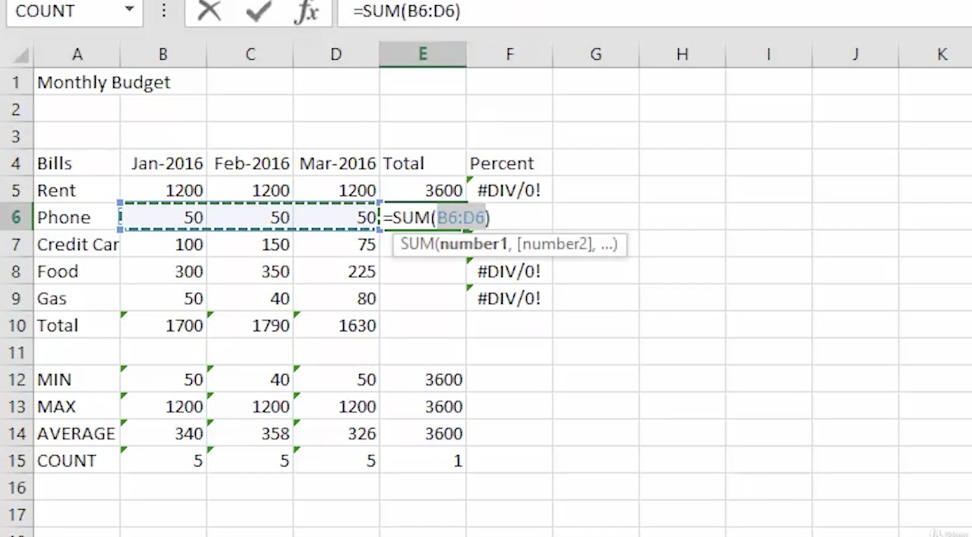Click the MIN label cell
Screen dimensions: 972x537
tap(77, 379)
